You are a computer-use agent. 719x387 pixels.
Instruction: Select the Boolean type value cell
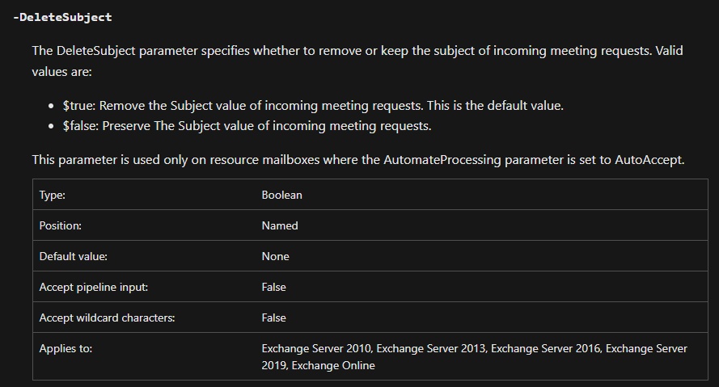[281, 195]
